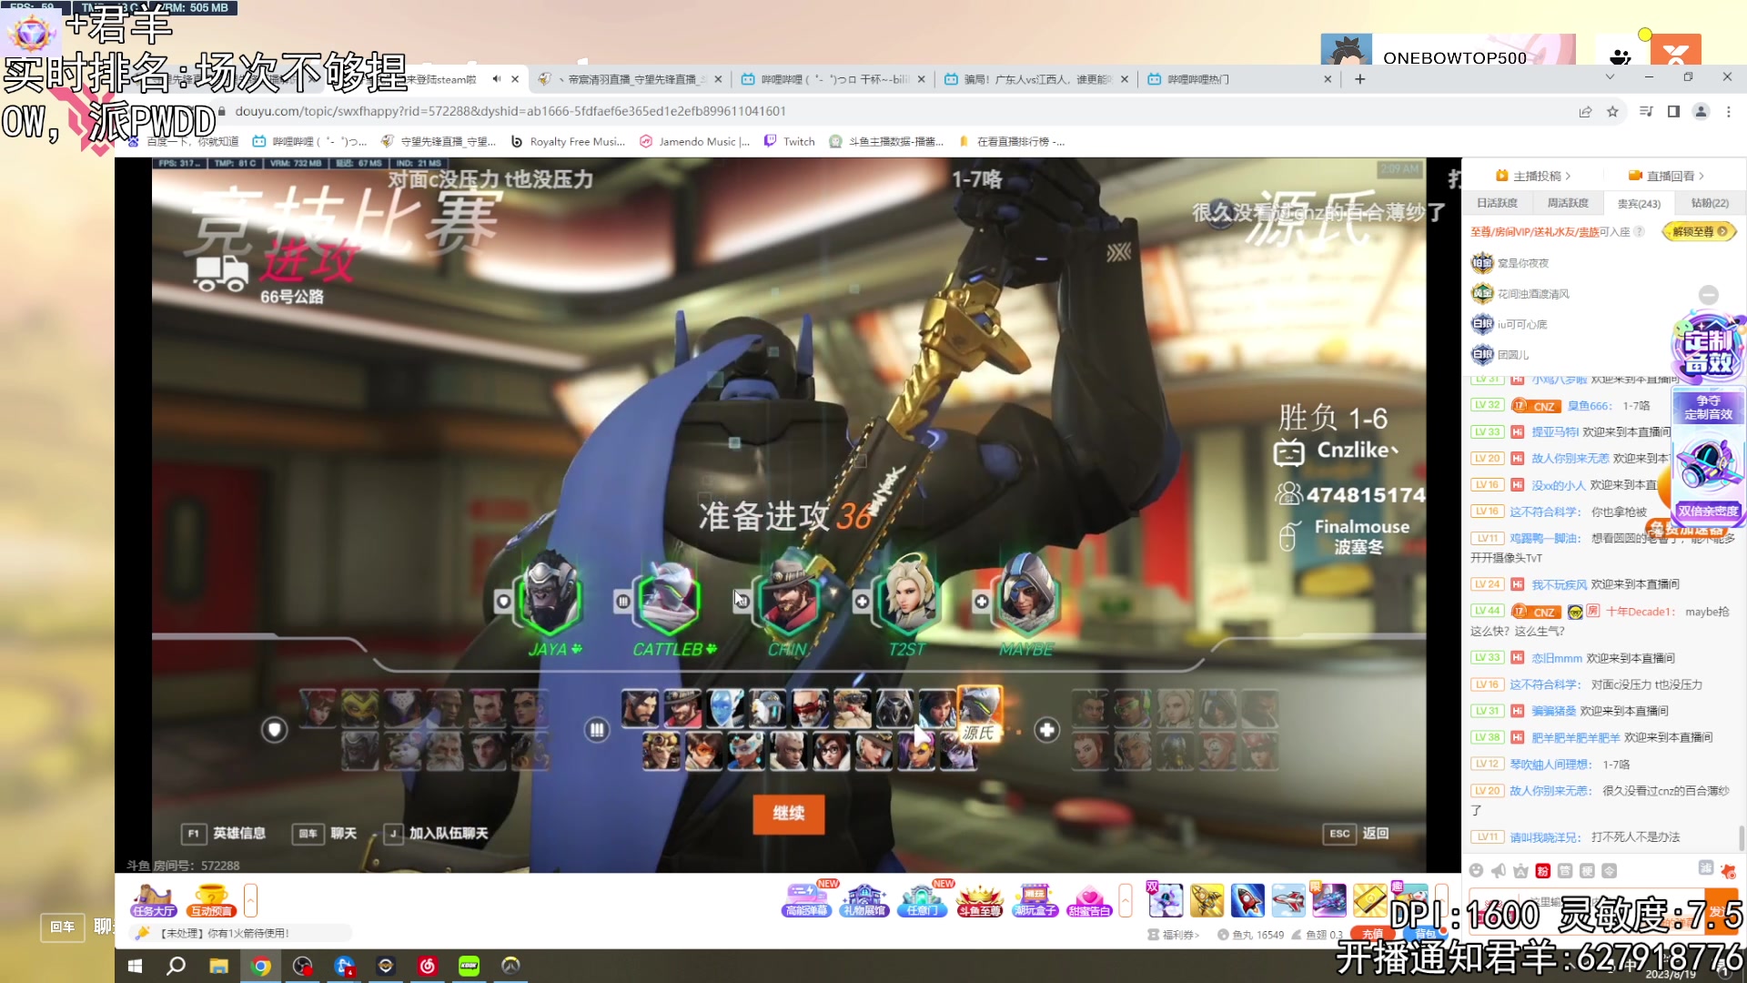Click the 解锁至尊 unlock button
The width and height of the screenshot is (1747, 983).
[1699, 231]
